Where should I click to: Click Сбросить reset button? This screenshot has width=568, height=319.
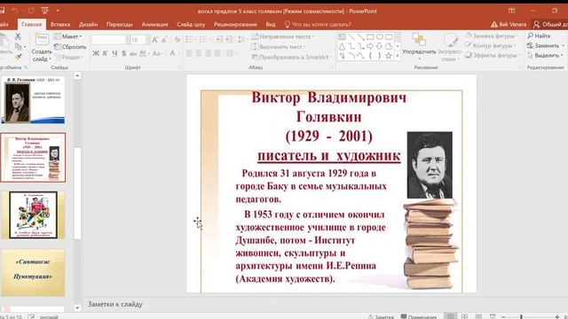tap(70, 47)
